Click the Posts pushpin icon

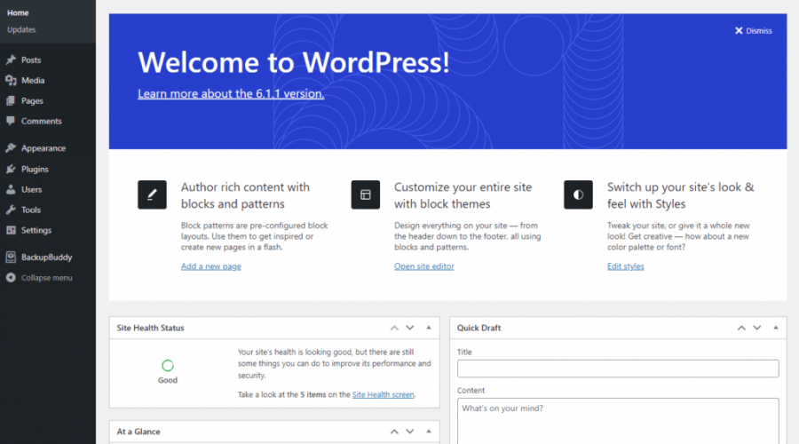[x=11, y=59]
